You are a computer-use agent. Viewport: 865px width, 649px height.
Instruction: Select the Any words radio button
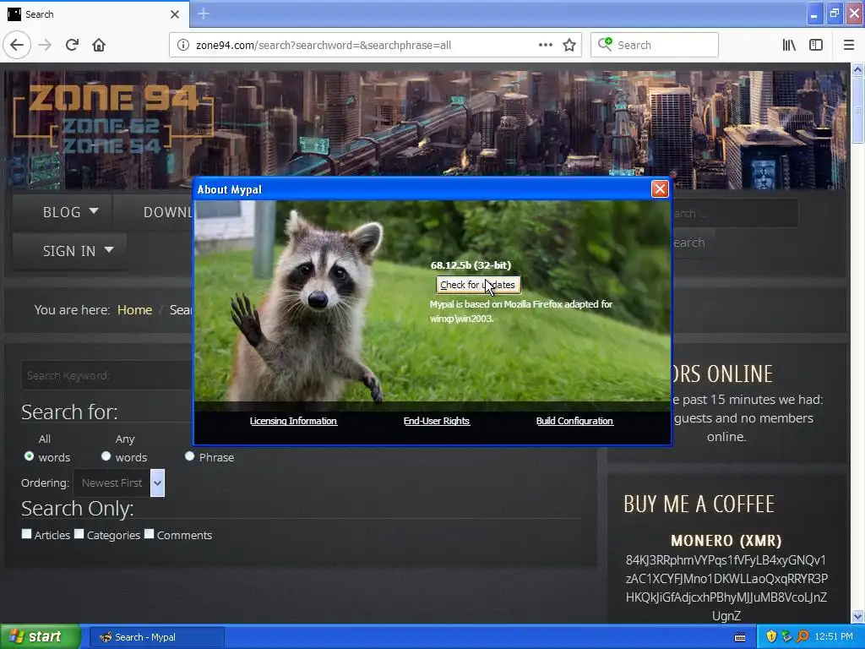[106, 456]
